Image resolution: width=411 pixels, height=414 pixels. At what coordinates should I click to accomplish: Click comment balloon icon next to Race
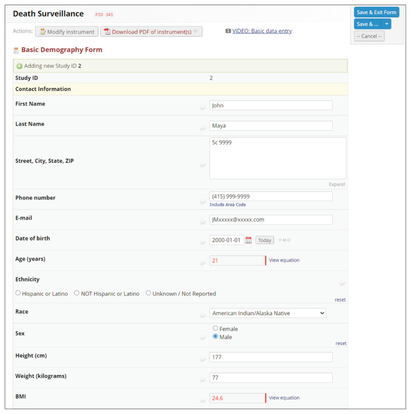click(203, 316)
